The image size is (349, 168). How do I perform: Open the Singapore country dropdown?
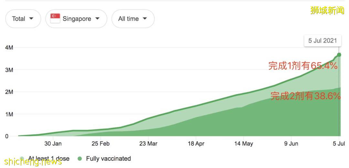76,19
